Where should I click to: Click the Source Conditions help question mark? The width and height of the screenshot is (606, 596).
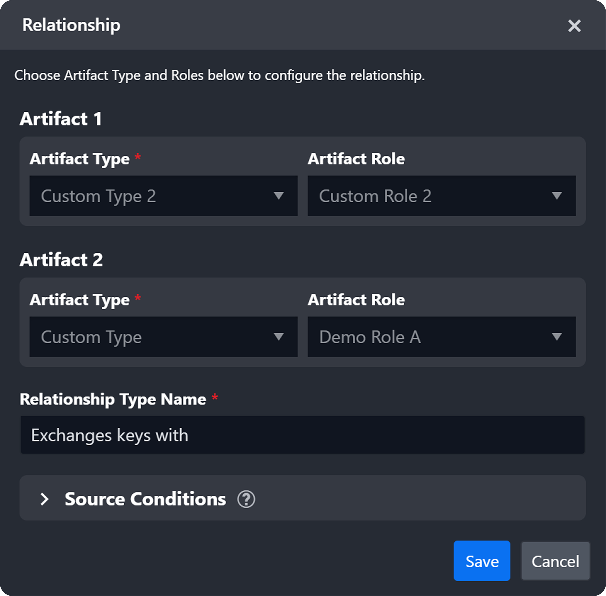[x=246, y=499]
